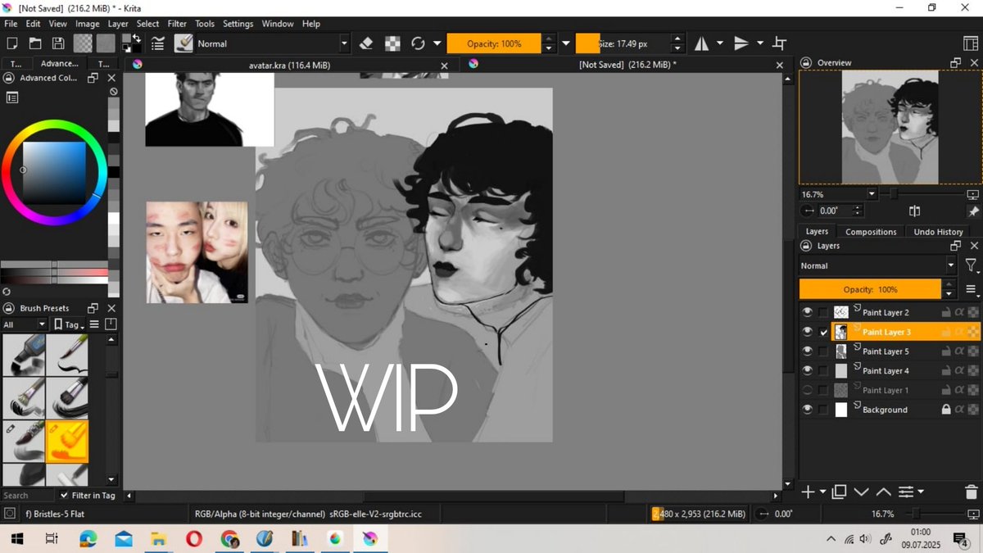983x553 pixels.
Task: Toggle preserve alpha checkerboard icon
Action: (393, 43)
